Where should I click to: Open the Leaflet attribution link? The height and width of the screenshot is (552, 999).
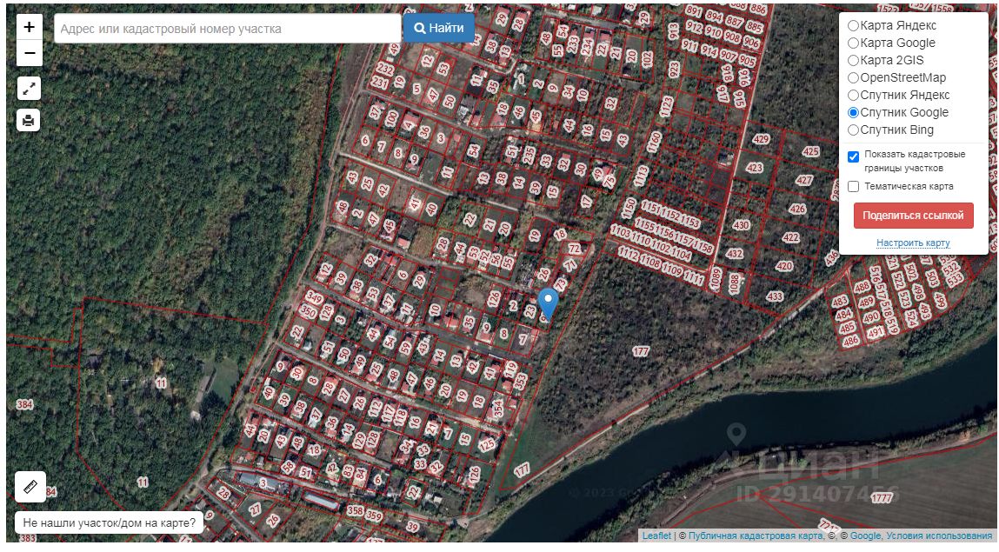tap(656, 536)
